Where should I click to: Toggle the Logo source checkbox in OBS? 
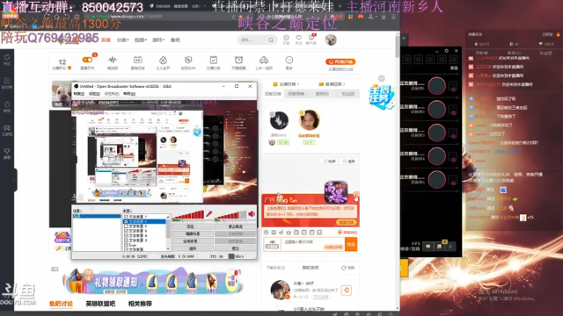click(126, 245)
